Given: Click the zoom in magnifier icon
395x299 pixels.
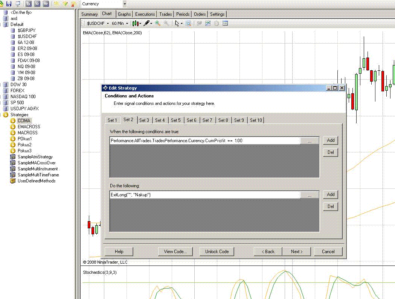Looking at the screenshot, I should tap(158, 23).
